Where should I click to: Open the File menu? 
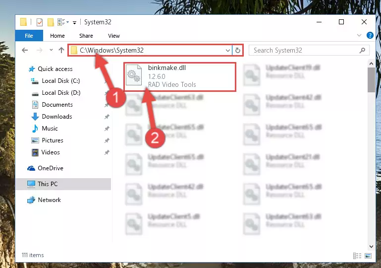tap(29, 36)
